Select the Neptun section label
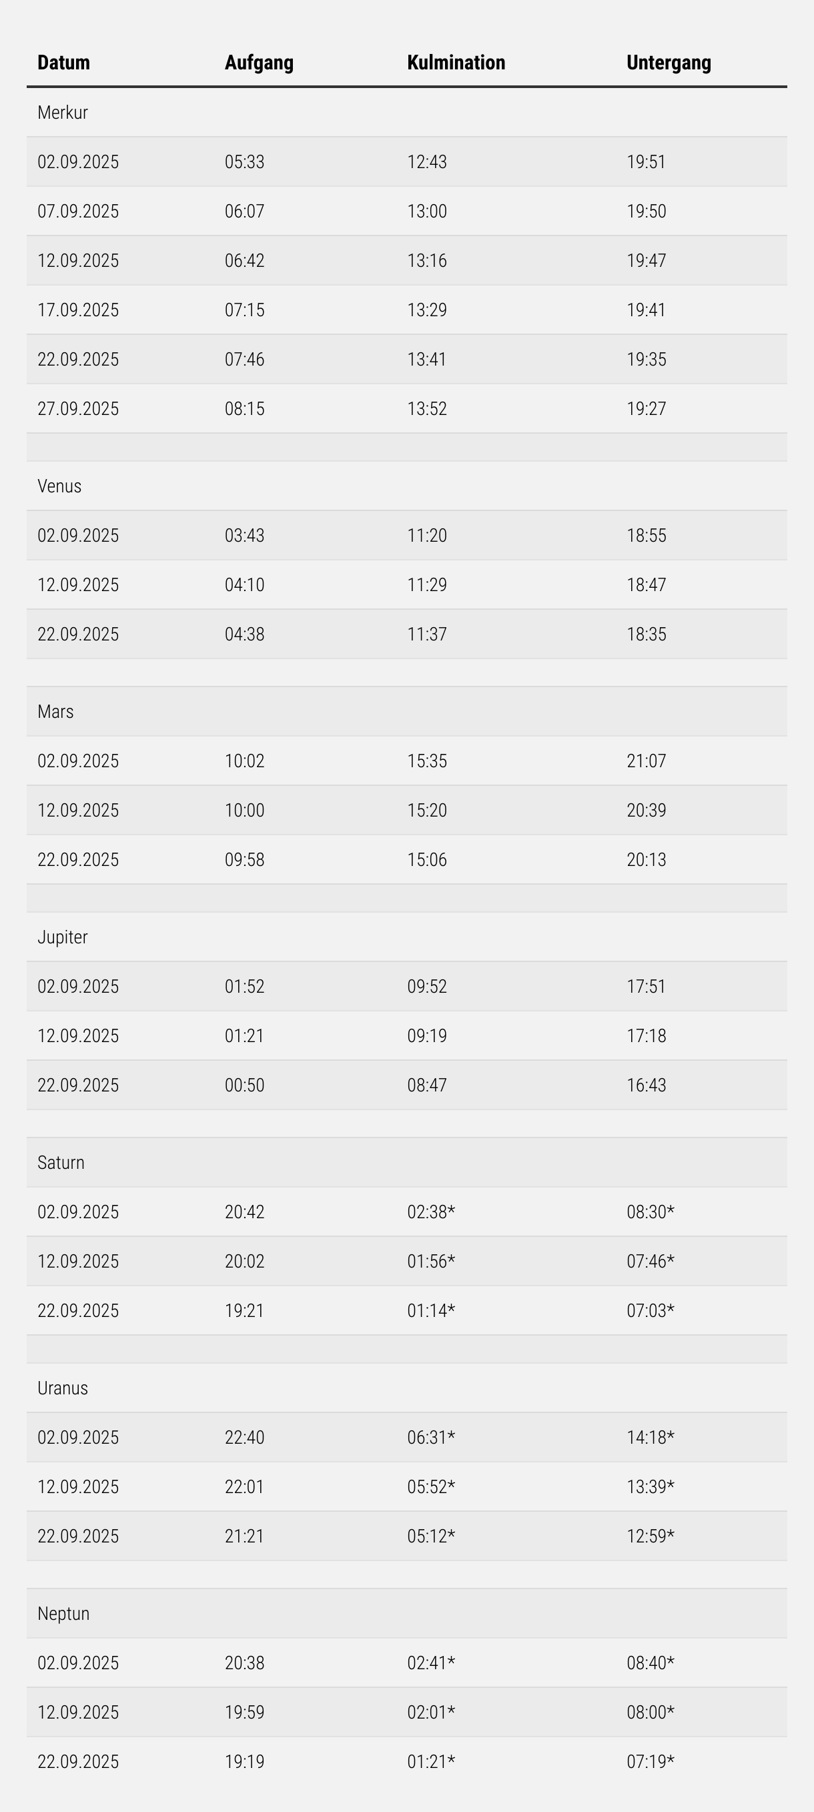Screen dimensions: 814x1812 click(x=63, y=1613)
